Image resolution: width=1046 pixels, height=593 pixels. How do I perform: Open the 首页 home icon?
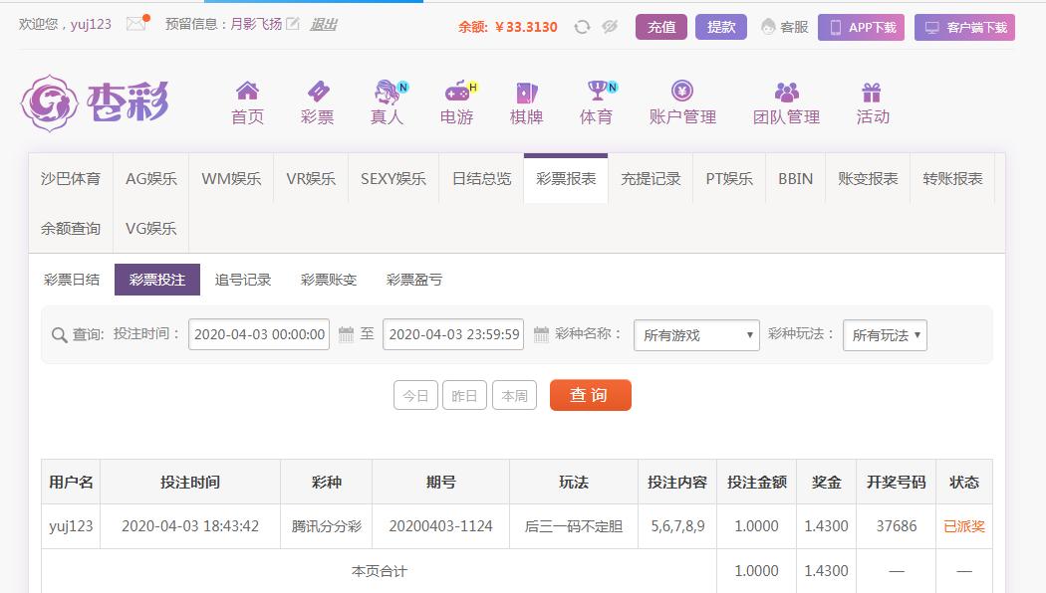pyautogui.click(x=247, y=93)
